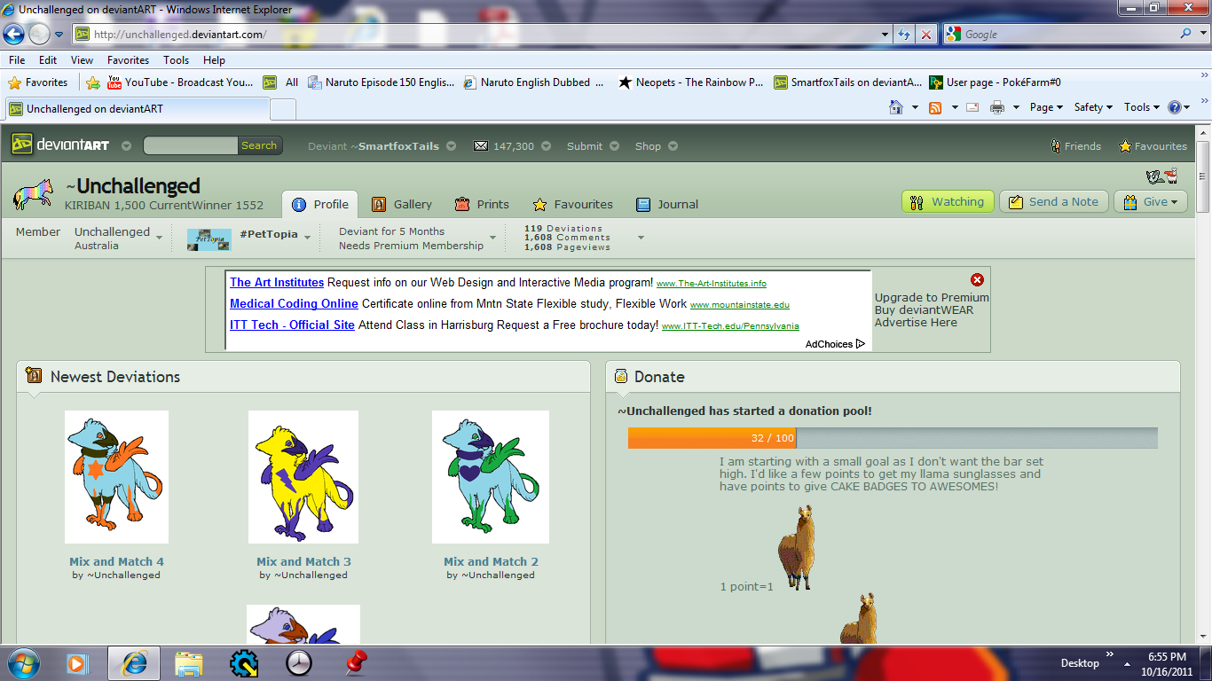The width and height of the screenshot is (1212, 681).
Task: Open the IE Safety menu dropdown
Action: point(1093,107)
